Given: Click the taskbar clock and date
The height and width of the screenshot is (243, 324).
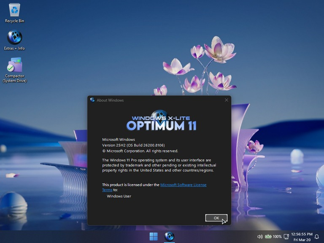Looking at the screenshot, I should 301,237.
